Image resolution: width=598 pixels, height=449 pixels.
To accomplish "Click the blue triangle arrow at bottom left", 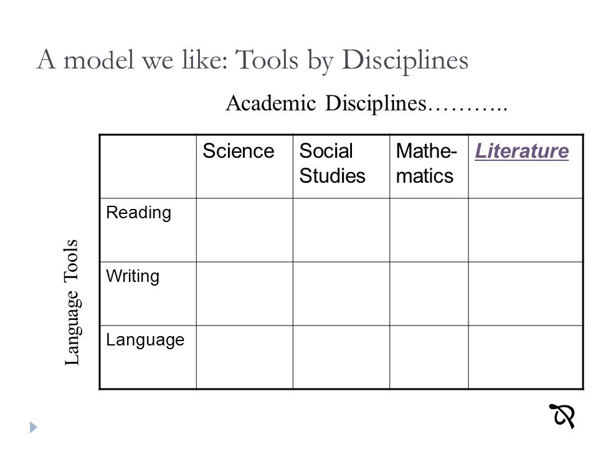I will click(x=34, y=427).
